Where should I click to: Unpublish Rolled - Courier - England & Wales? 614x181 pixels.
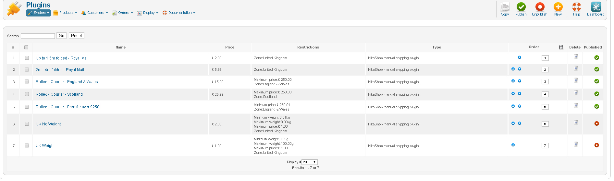(x=596, y=81)
